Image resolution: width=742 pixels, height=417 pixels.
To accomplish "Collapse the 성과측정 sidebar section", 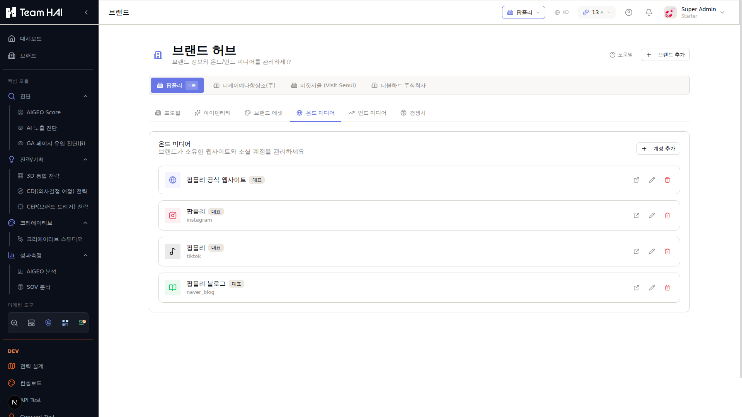I will point(85,255).
